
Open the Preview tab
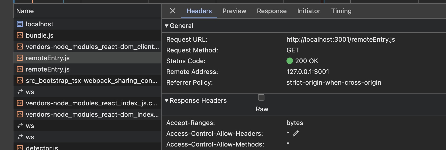[234, 11]
